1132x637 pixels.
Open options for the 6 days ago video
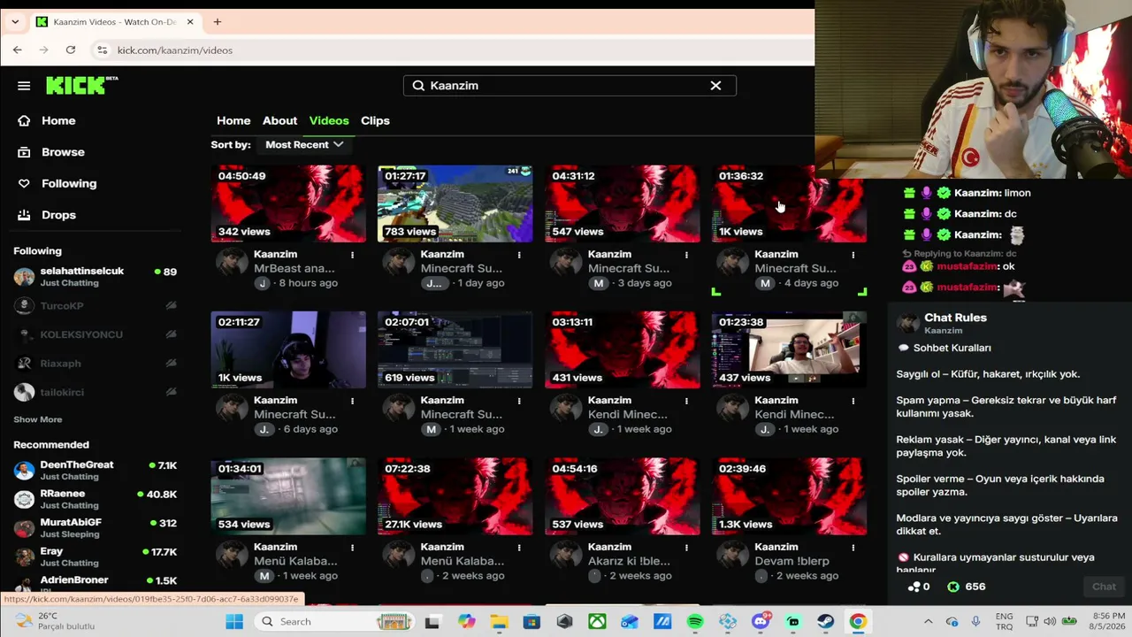[352, 401]
